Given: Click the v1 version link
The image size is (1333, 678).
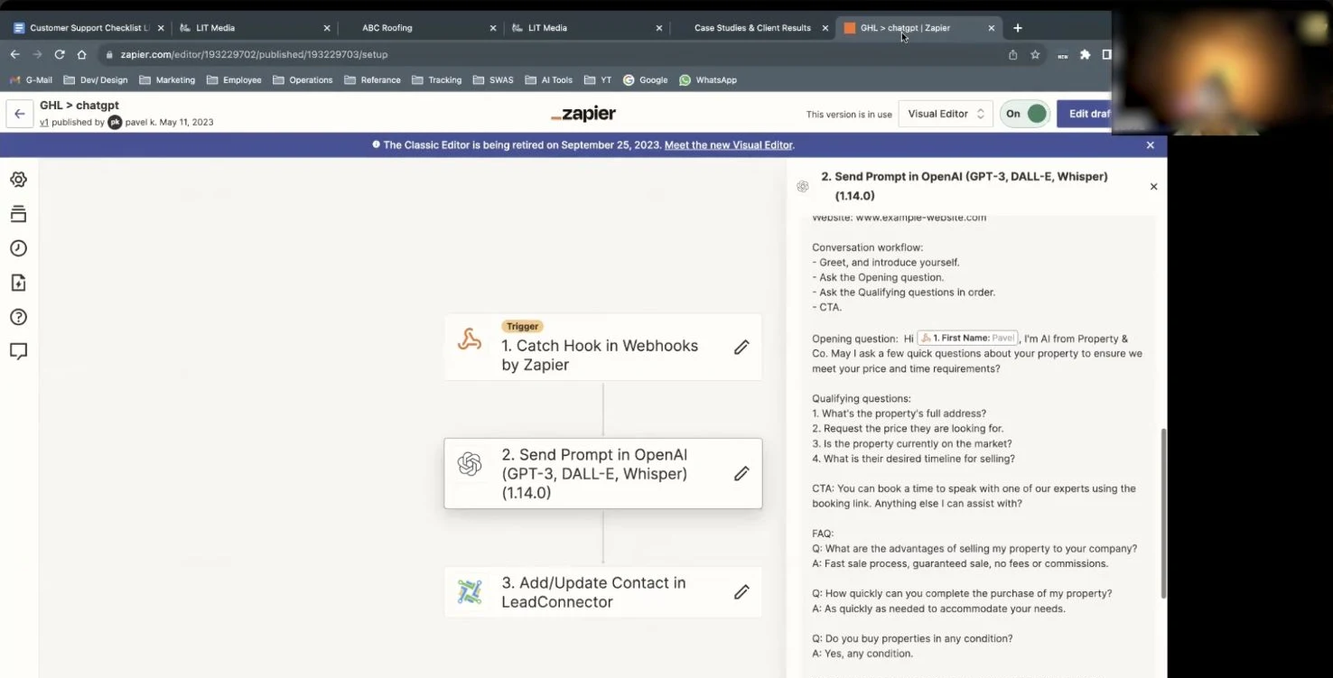Looking at the screenshot, I should pyautogui.click(x=44, y=122).
